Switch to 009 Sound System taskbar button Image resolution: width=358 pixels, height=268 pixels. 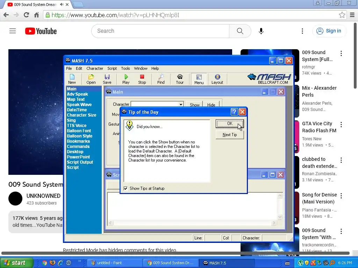170,263
